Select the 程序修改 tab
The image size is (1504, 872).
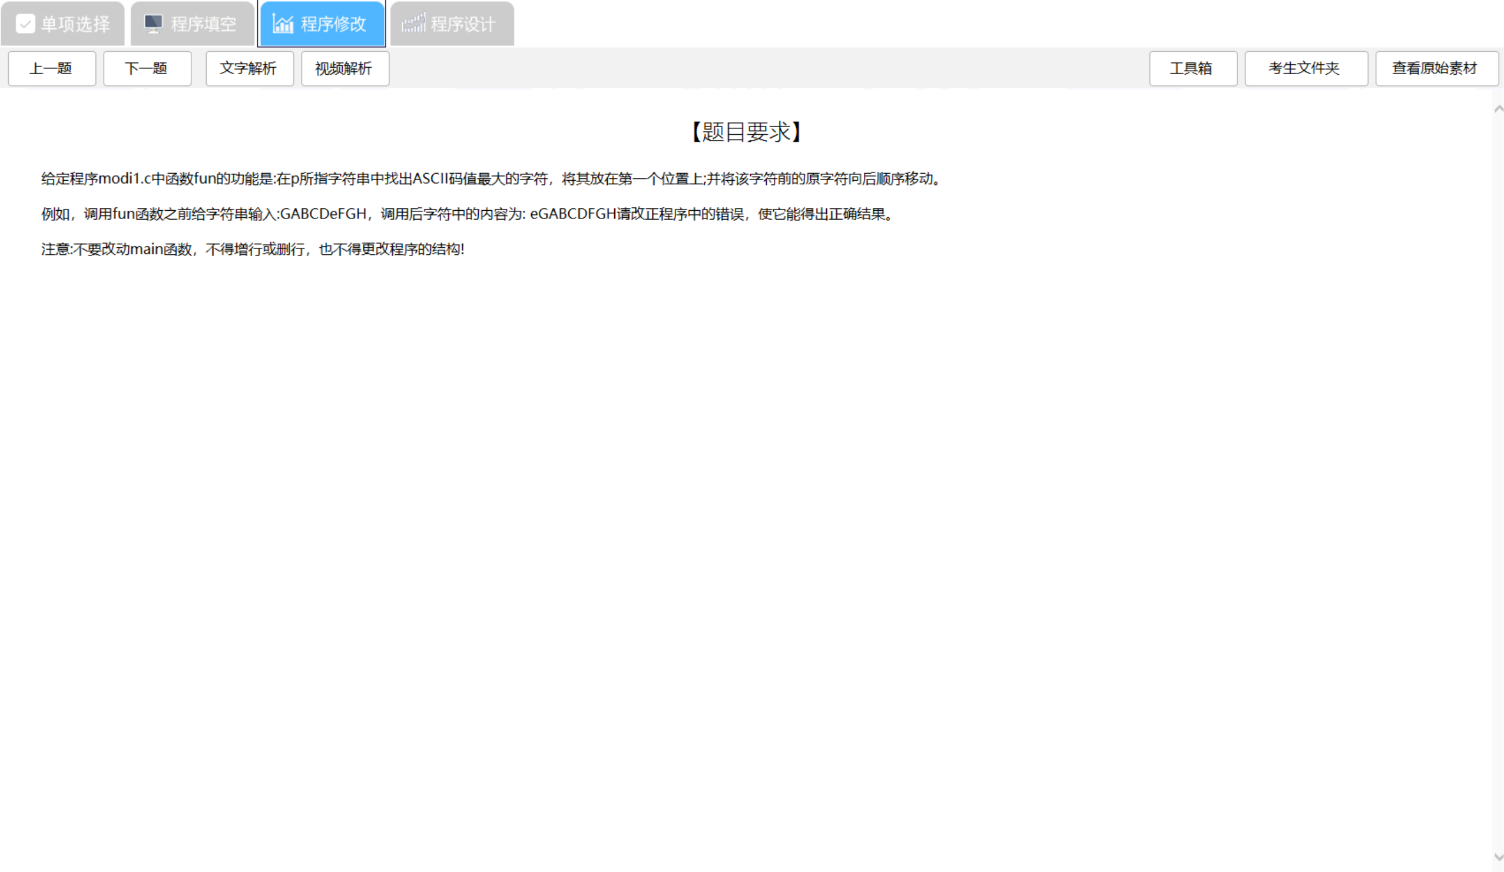322,24
